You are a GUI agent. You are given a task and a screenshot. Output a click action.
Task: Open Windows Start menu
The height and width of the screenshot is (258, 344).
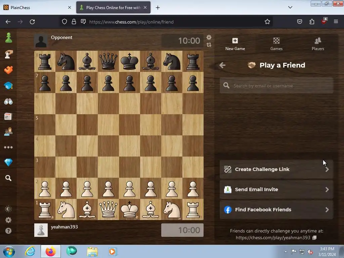(9, 251)
